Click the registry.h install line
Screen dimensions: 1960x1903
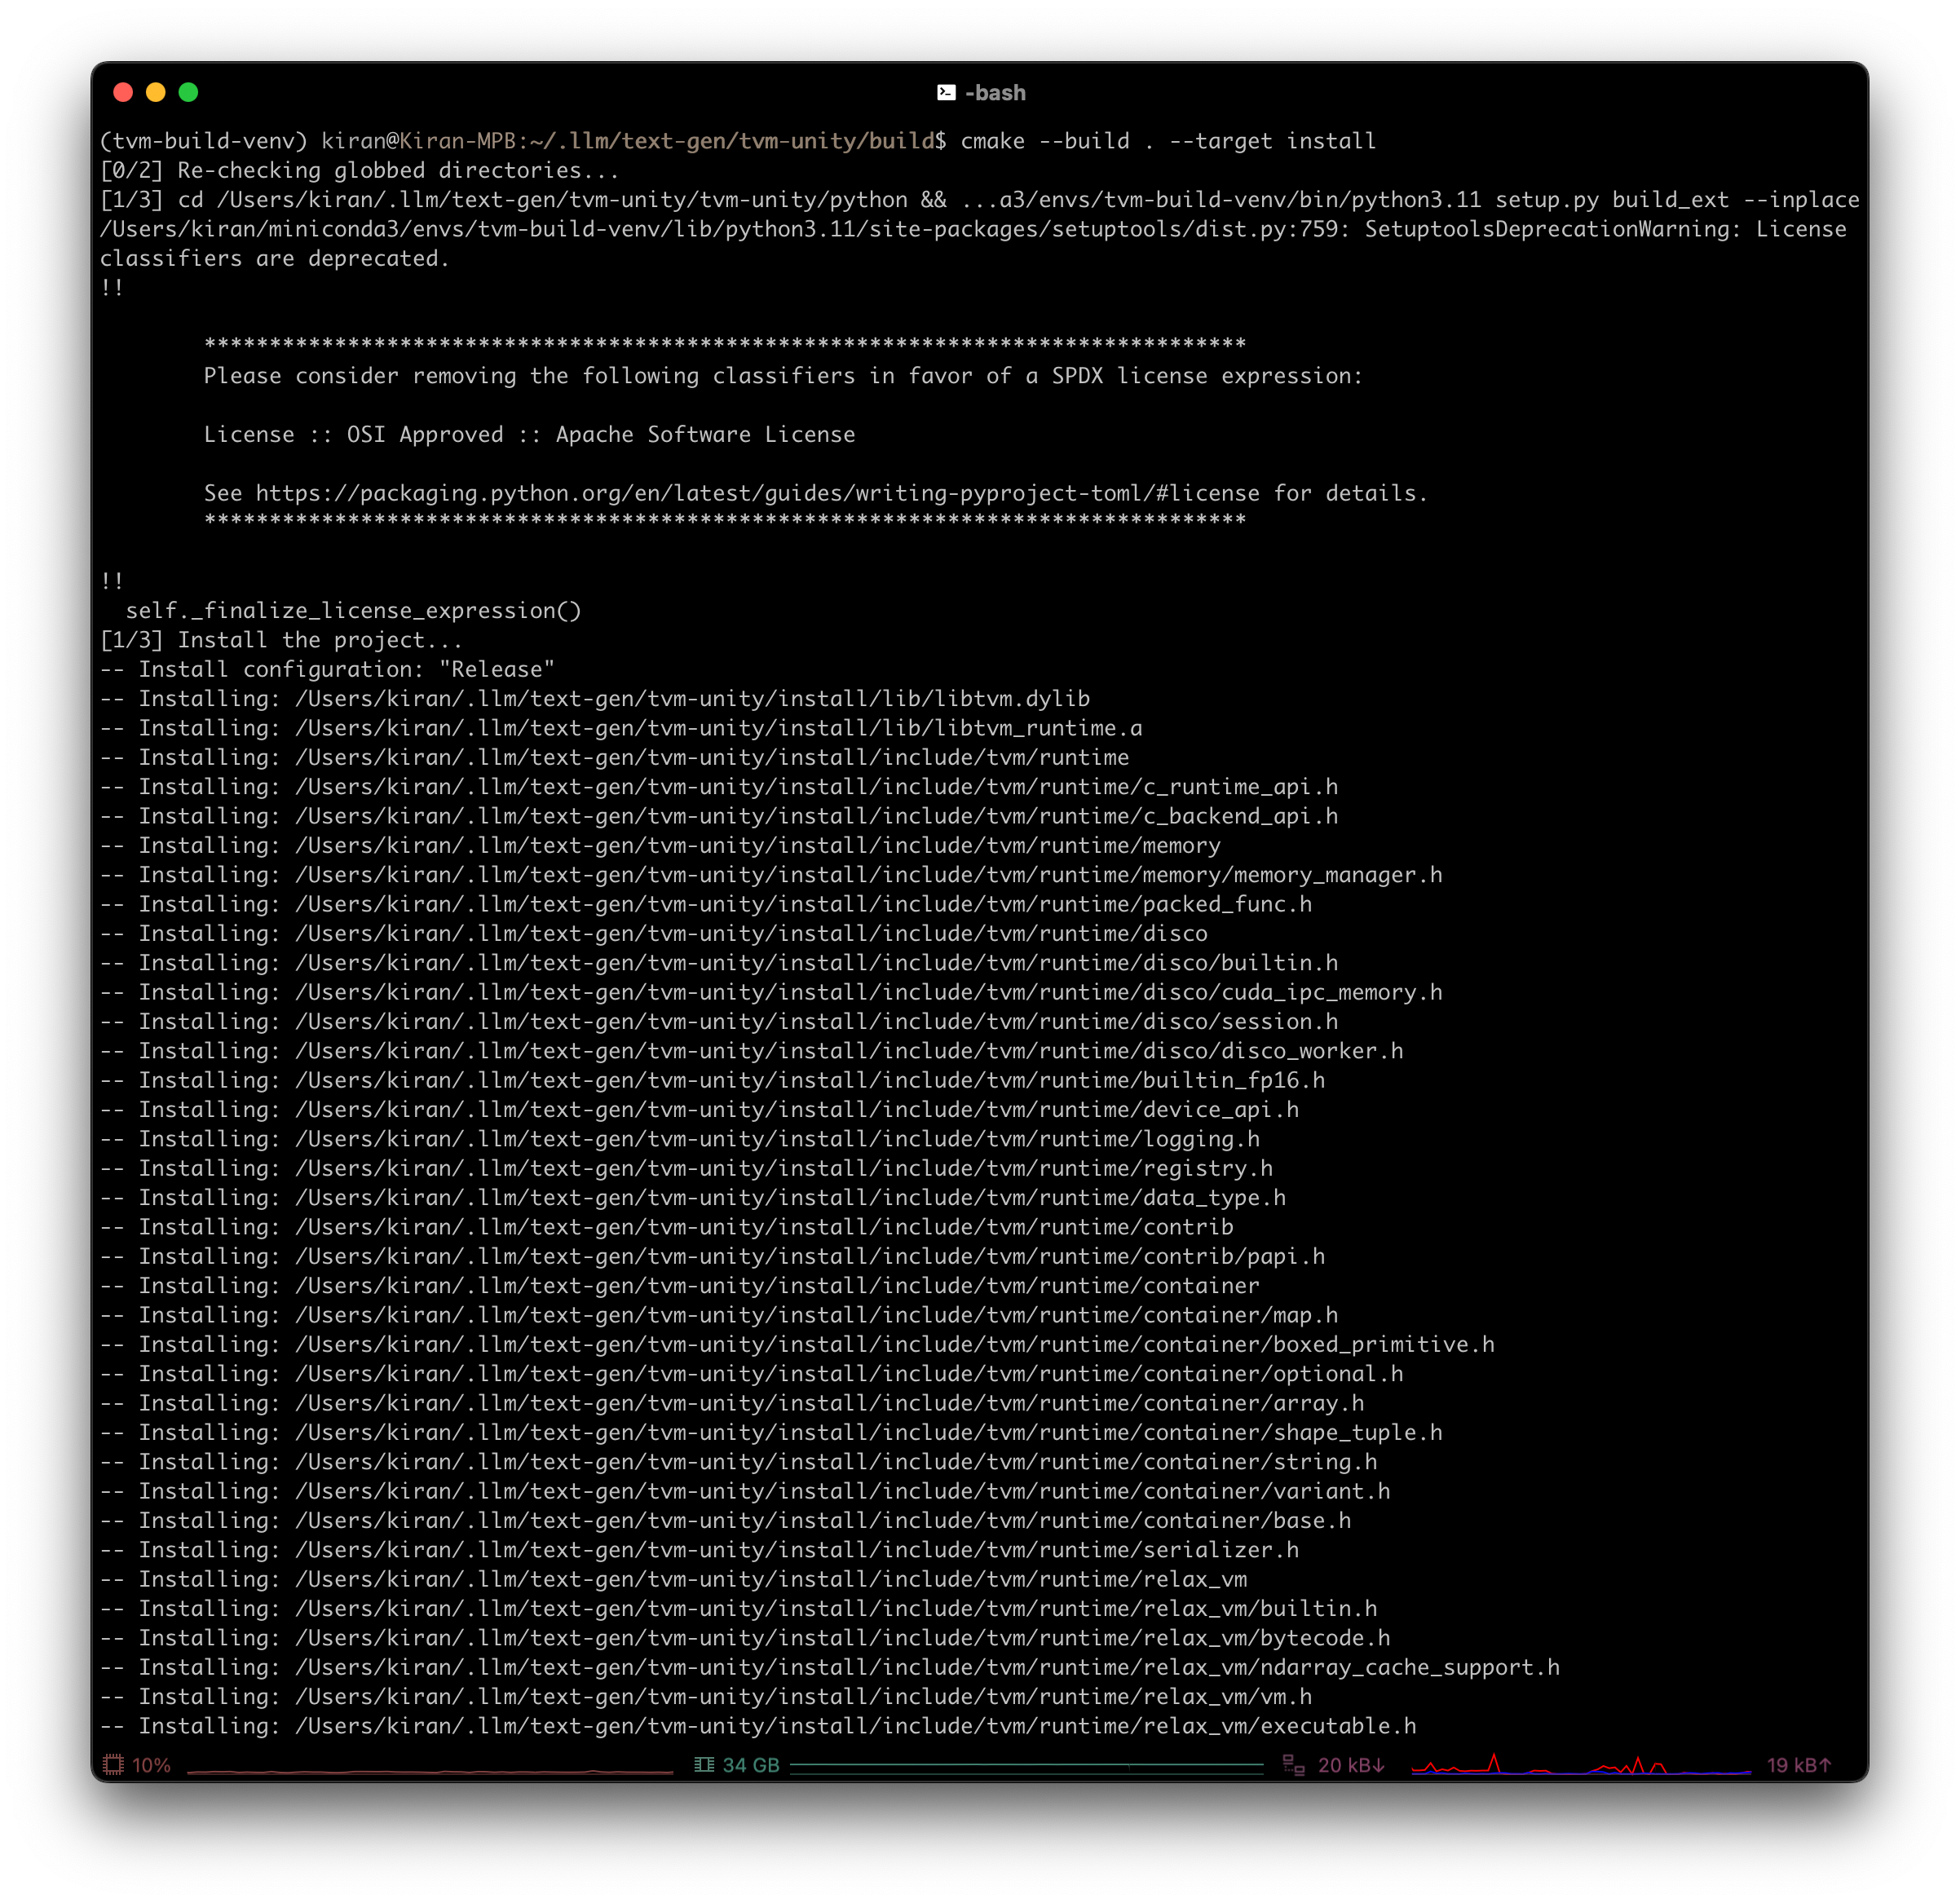tap(687, 1168)
